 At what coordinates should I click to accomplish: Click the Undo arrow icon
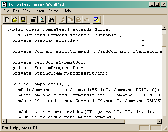tap(86, 20)
